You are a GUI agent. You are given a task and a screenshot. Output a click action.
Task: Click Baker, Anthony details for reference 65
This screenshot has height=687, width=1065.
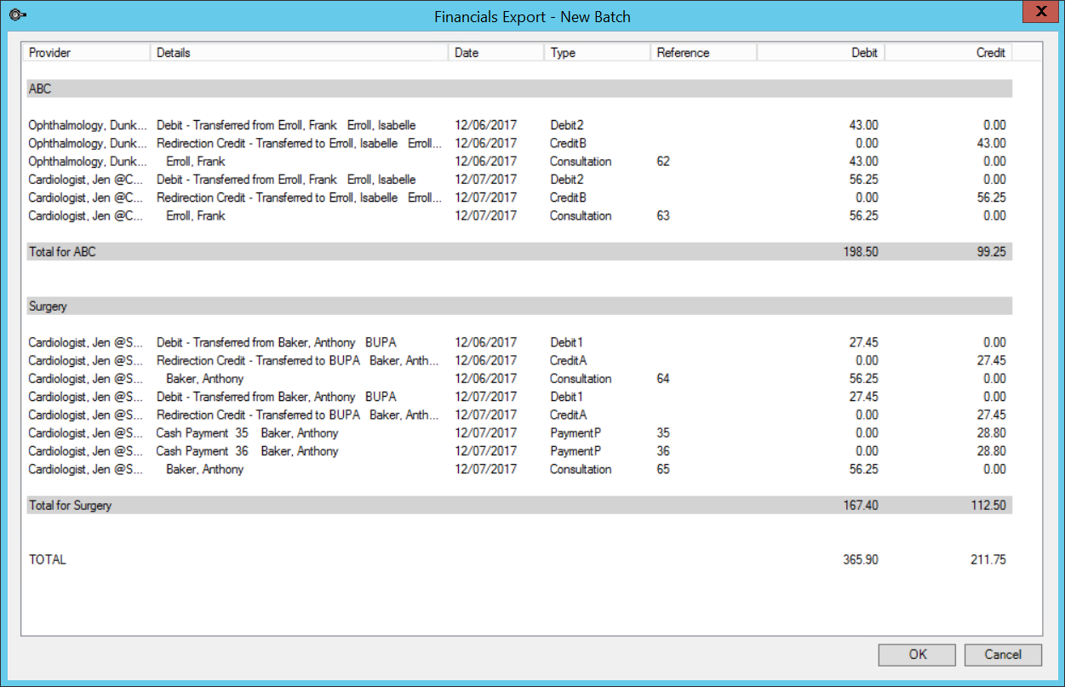point(205,469)
